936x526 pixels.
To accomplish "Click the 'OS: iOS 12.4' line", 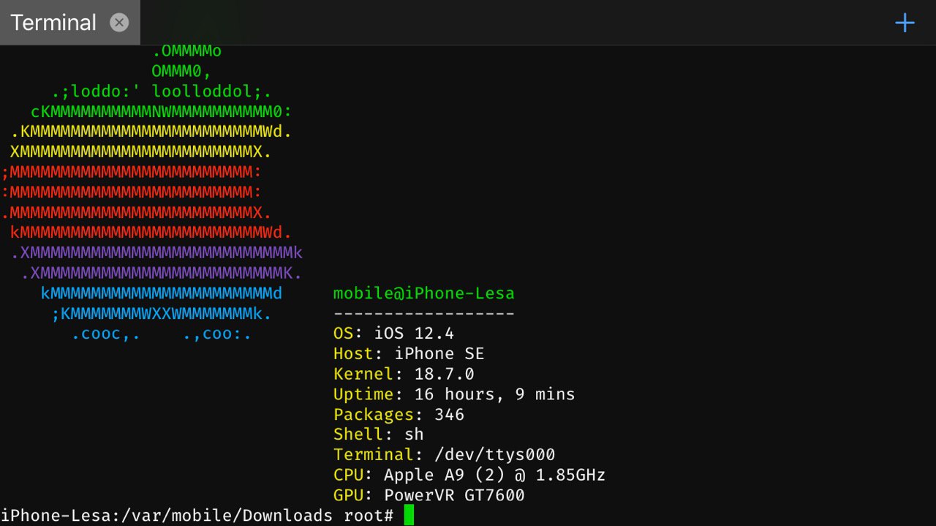I will click(393, 334).
